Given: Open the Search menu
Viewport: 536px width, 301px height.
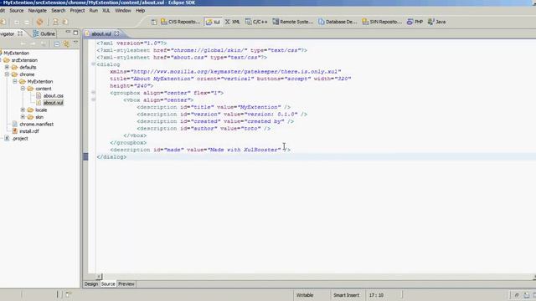Looking at the screenshot, I should [x=58, y=11].
